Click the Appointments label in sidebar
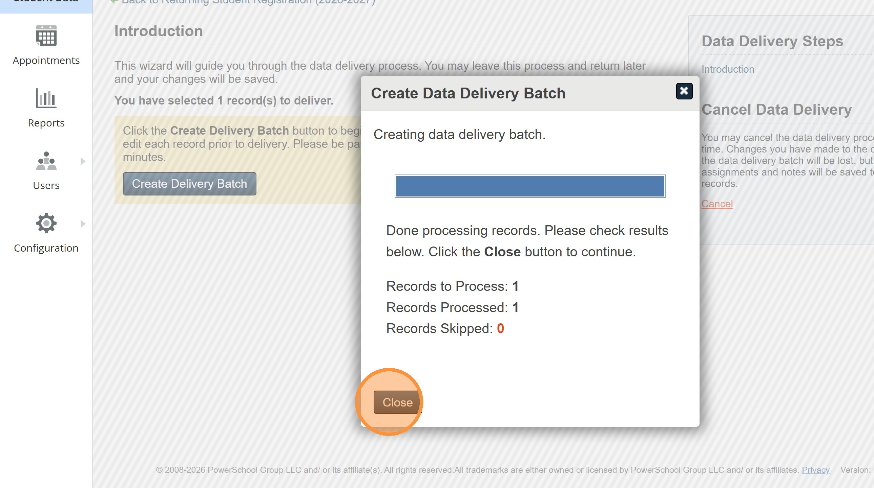Screen dimensions: 874x488 pyautogui.click(x=46, y=60)
